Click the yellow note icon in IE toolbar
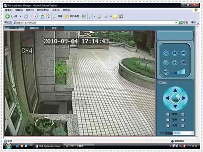Image resolution: width=203 pixels, height=152 pixels. tap(115, 16)
